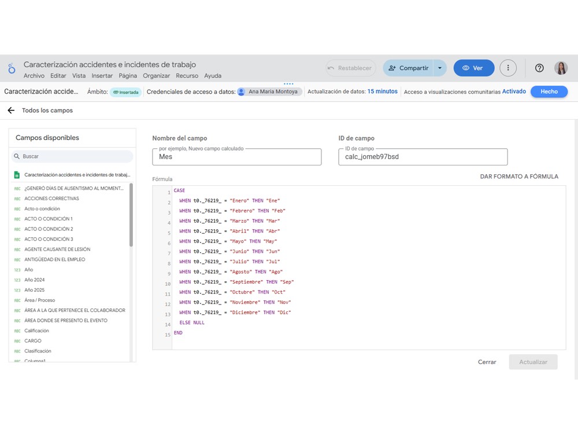Click the Looker Studio logo icon

(12, 68)
